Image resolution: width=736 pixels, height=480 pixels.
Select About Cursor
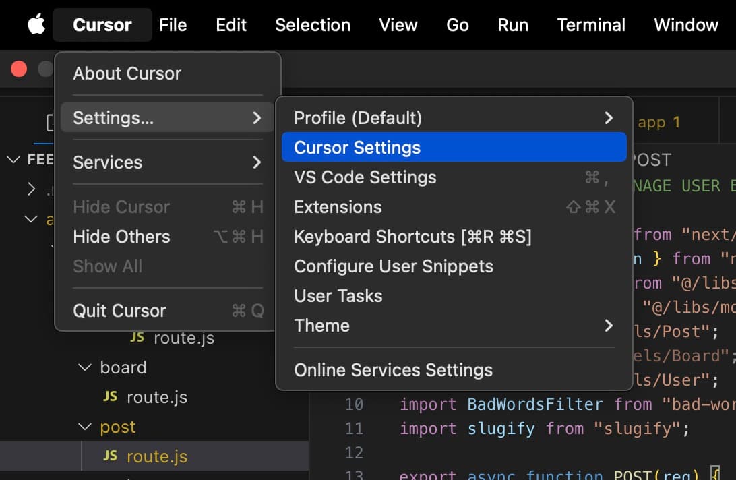pyautogui.click(x=168, y=73)
